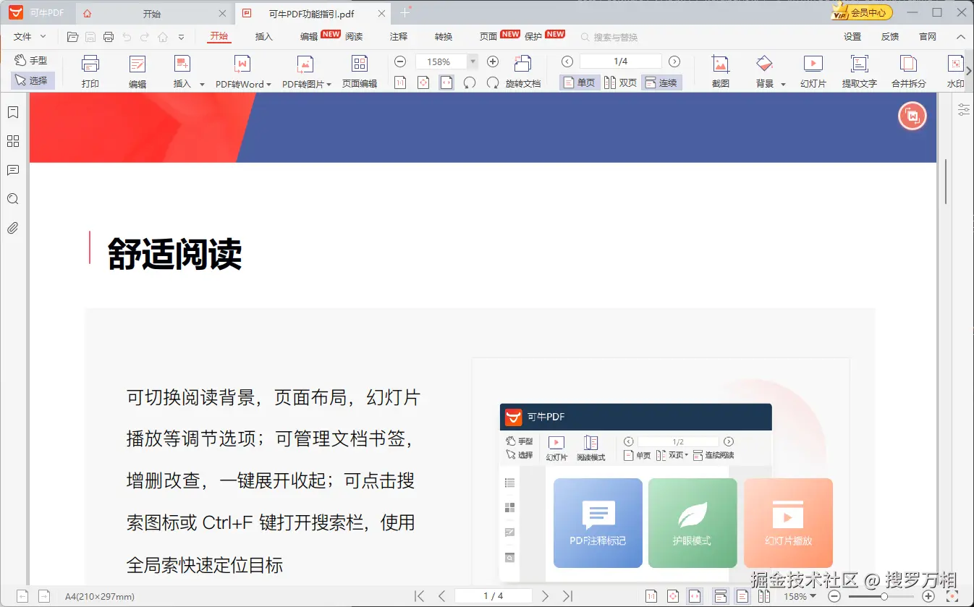
Task: Go to previous page in toolbar
Action: pyautogui.click(x=567, y=62)
